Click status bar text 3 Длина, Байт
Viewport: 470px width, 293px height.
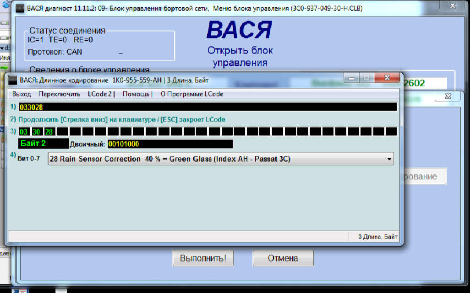tap(377, 237)
